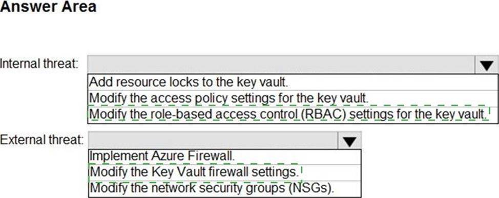Open the External threat dropdown arrow
499x198 pixels.
pyautogui.click(x=349, y=140)
